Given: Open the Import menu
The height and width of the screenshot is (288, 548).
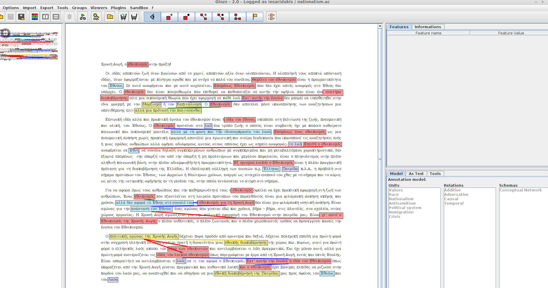Looking at the screenshot, I should [29, 8].
